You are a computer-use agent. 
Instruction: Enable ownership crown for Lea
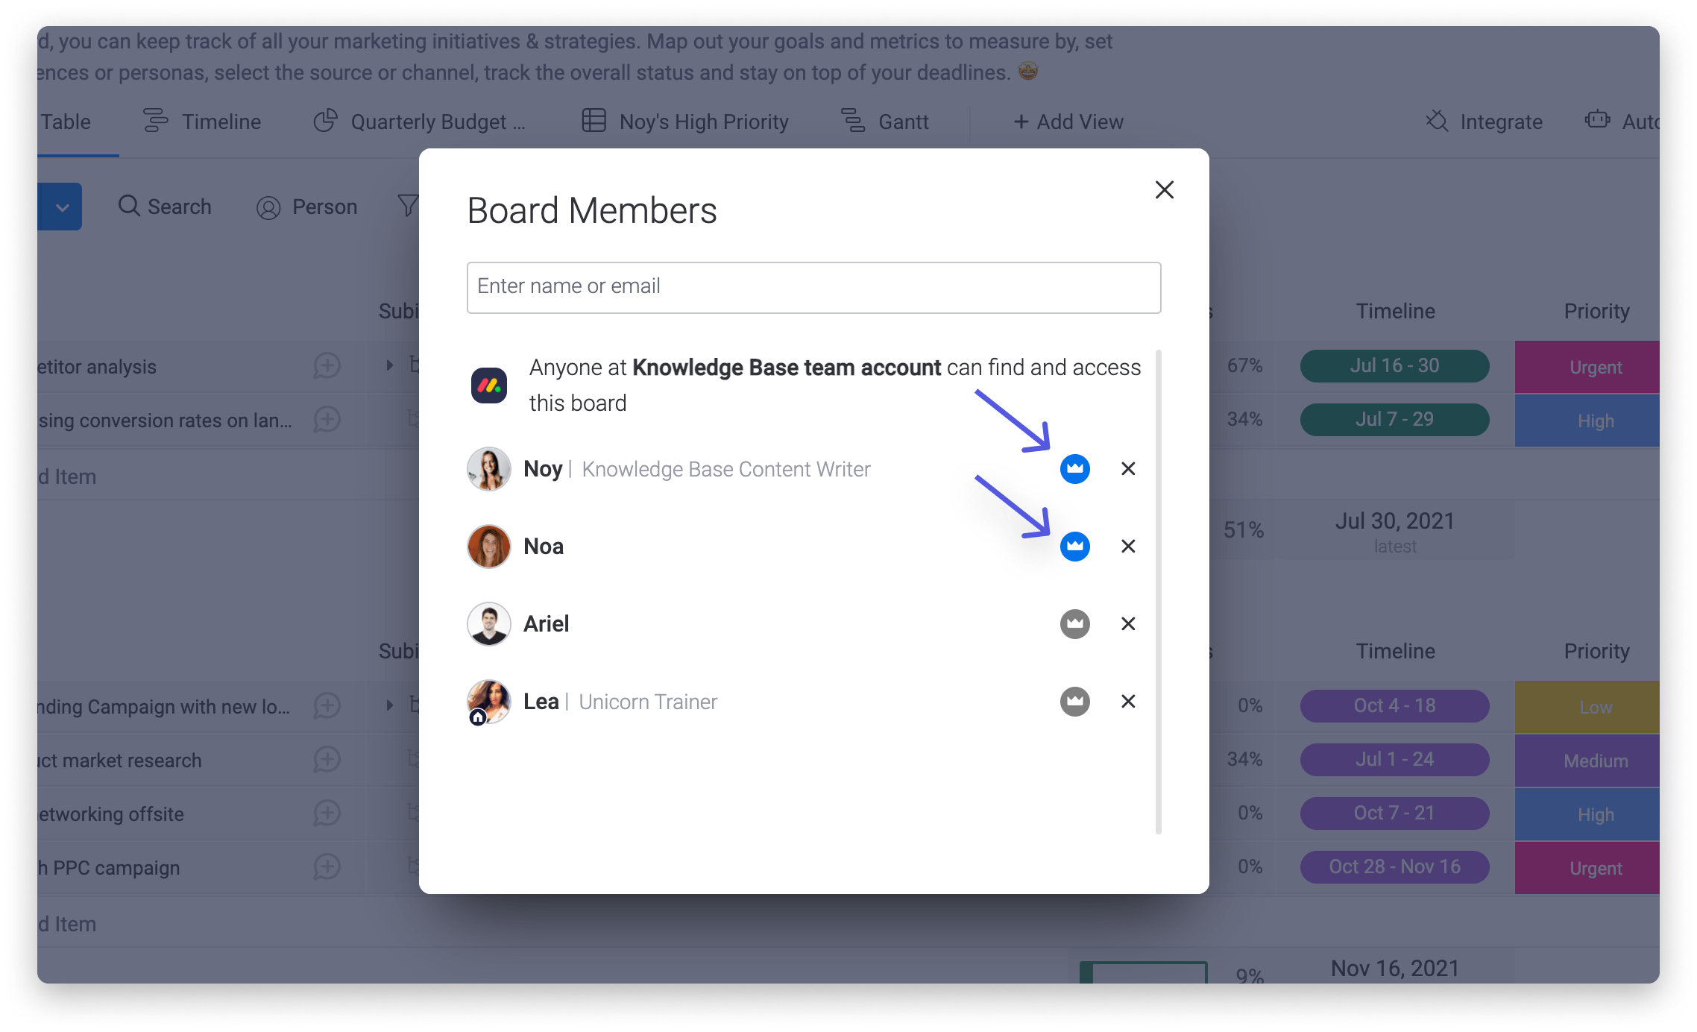click(1074, 701)
